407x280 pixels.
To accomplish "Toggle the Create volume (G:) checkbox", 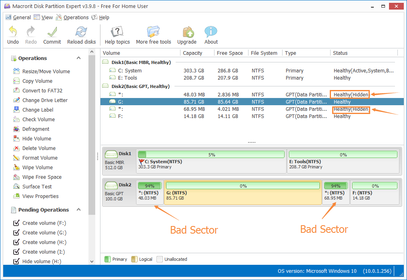I will (16, 232).
